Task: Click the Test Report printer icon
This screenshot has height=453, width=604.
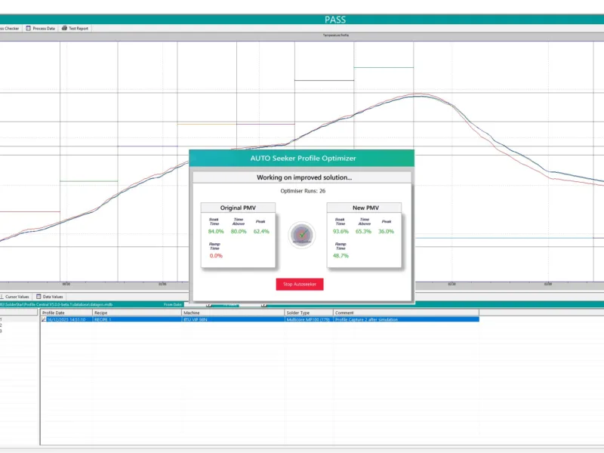Action: [65, 28]
